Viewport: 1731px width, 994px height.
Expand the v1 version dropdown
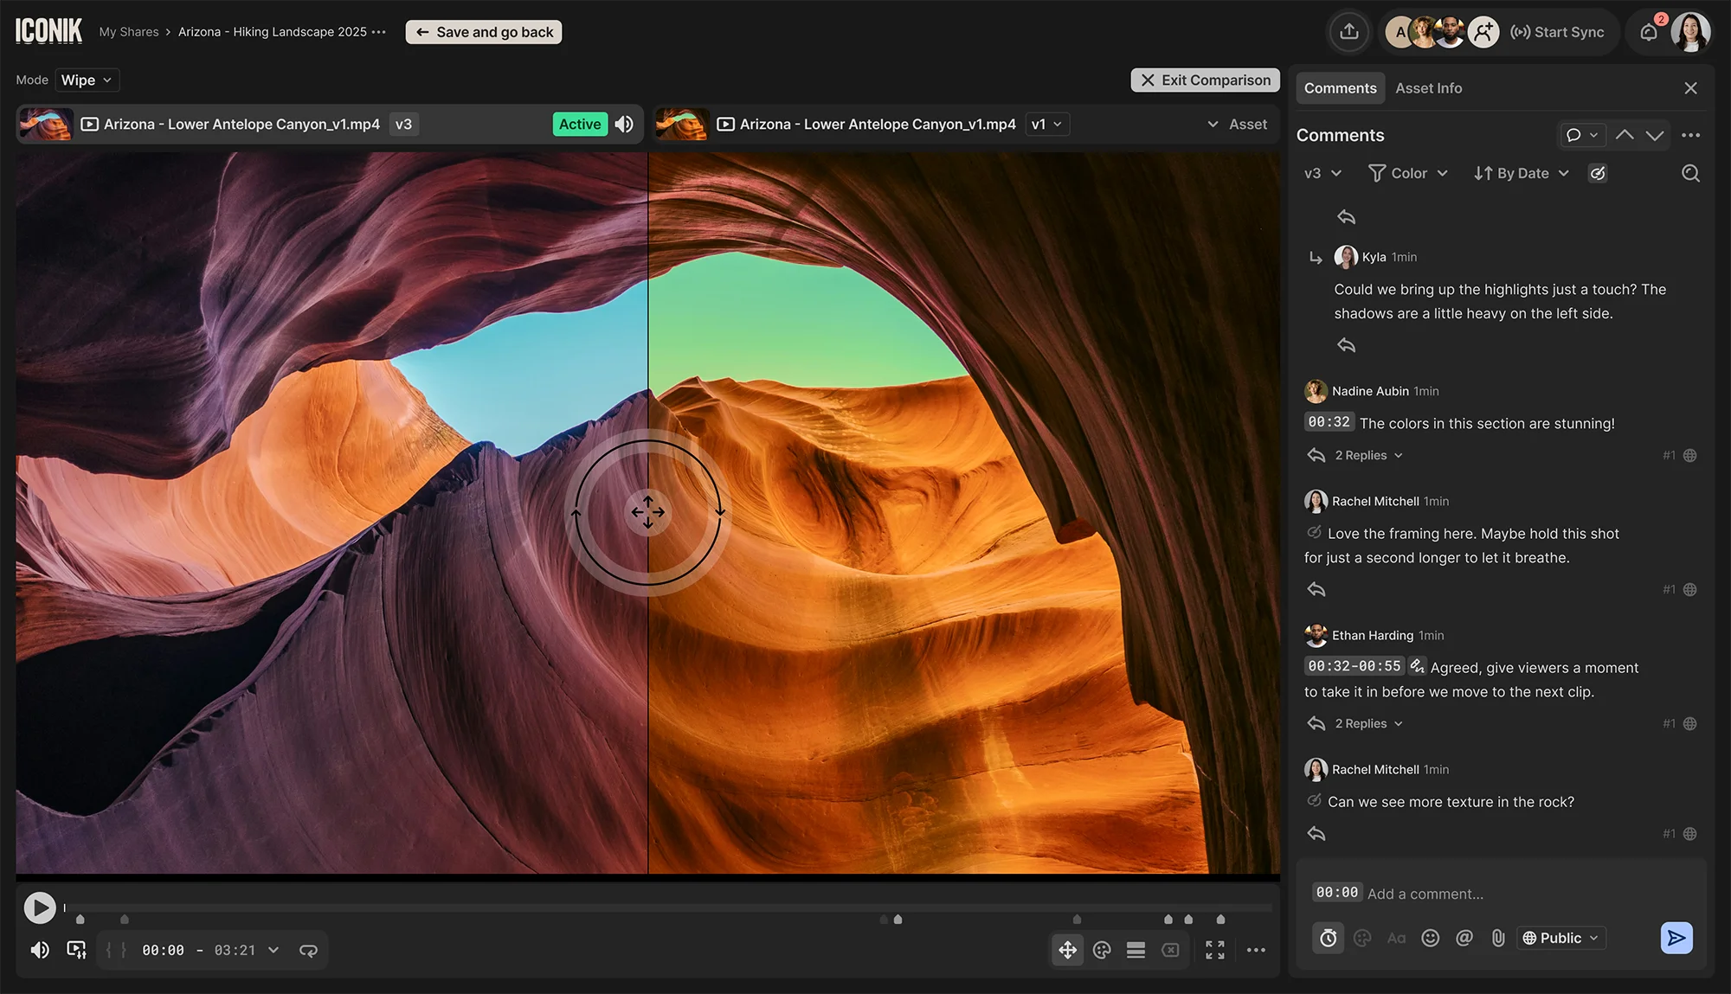tap(1046, 125)
